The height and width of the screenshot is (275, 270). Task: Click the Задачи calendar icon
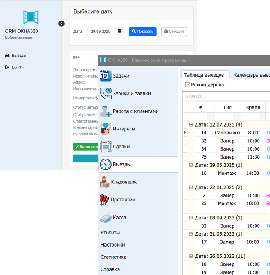pos(104,75)
